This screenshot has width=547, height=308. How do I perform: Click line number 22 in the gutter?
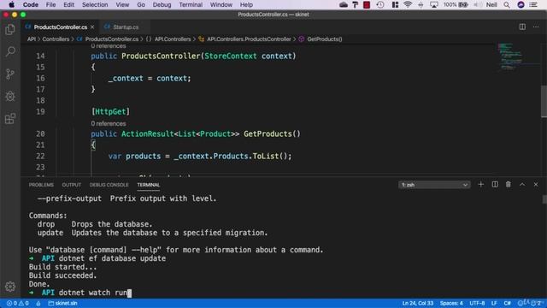point(40,156)
